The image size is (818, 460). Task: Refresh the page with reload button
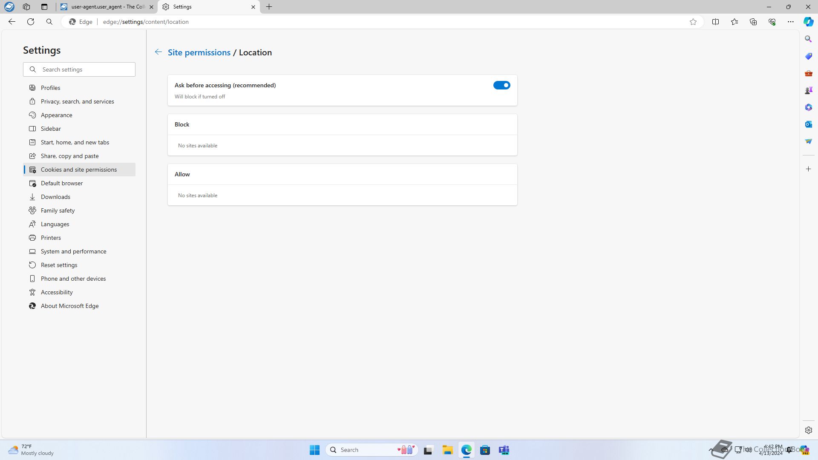pyautogui.click(x=31, y=22)
